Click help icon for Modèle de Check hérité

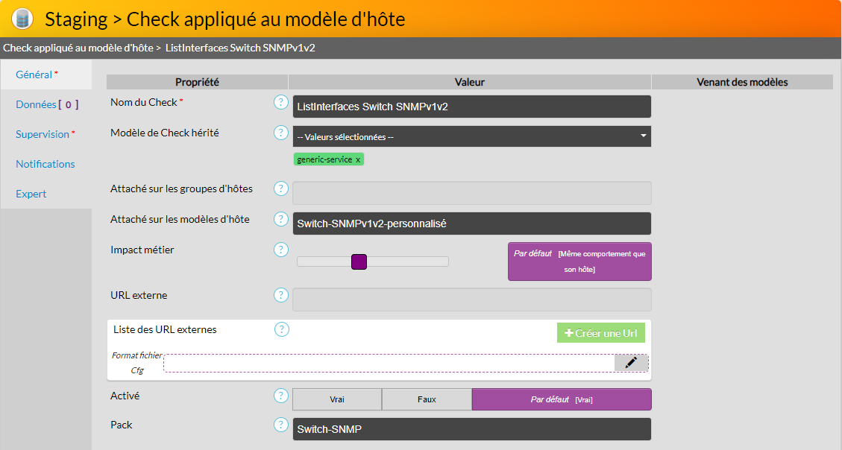pos(281,133)
